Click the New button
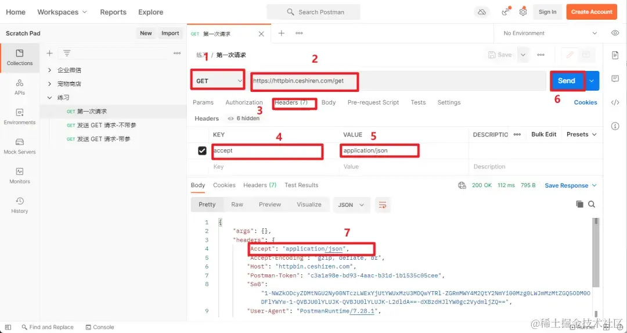 [x=146, y=33]
